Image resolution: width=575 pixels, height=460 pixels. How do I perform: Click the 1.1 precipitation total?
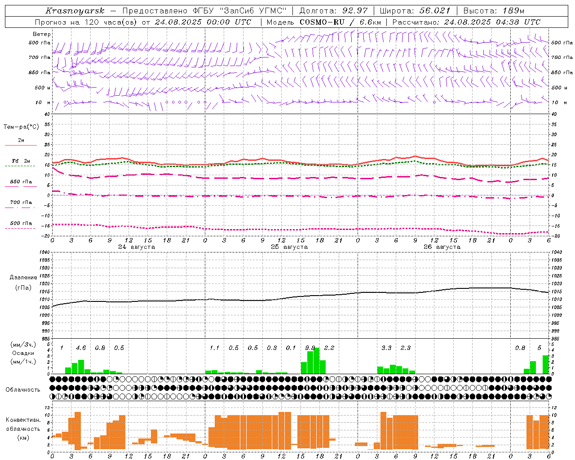pyautogui.click(x=215, y=348)
